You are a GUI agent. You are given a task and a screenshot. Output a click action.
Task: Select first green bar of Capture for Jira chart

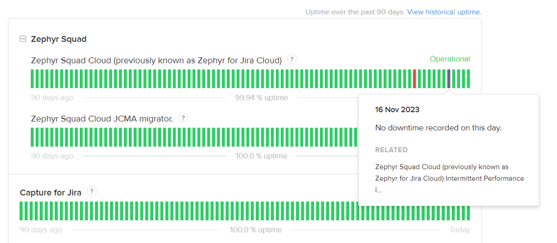click(x=21, y=211)
